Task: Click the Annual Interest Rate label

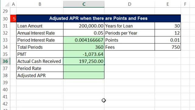Action: click(x=40, y=33)
